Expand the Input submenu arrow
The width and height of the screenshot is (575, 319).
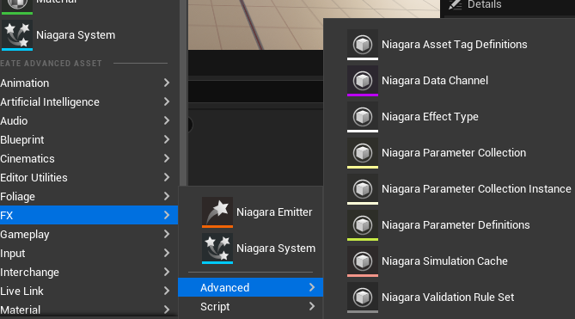click(x=167, y=253)
